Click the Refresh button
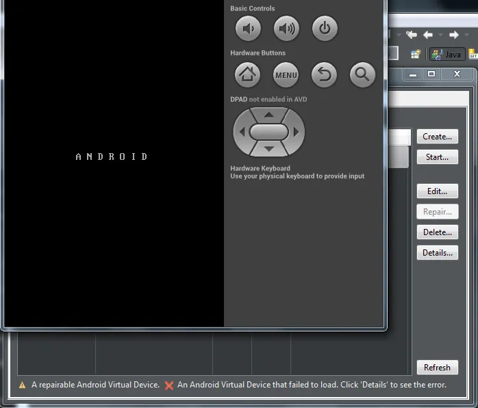 tap(437, 367)
